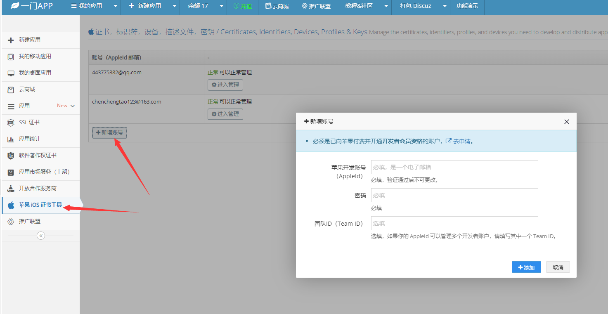The height and width of the screenshot is (314, 608).
Task: Click the SSL 证书 badge icon
Action: click(x=11, y=123)
